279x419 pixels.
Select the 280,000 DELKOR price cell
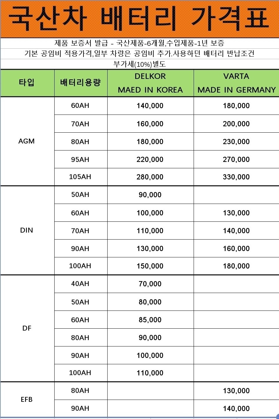pyautogui.click(x=150, y=177)
